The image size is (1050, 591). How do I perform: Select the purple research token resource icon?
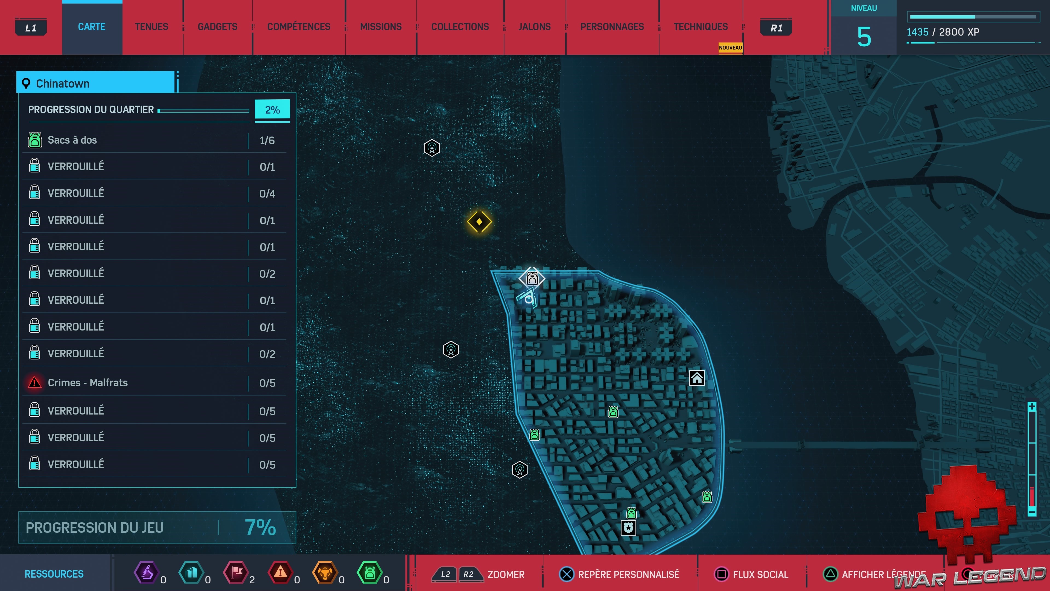click(147, 573)
